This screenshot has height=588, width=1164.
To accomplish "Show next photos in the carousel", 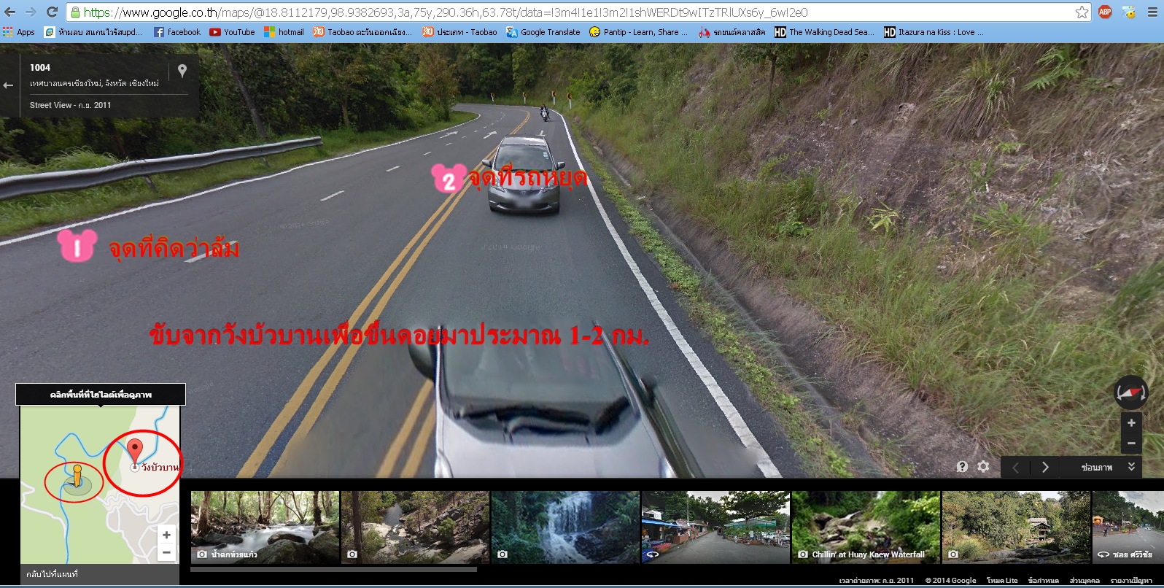I will 1045,467.
